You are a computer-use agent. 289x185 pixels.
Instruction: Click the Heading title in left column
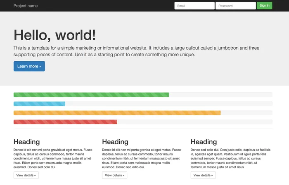(27, 142)
